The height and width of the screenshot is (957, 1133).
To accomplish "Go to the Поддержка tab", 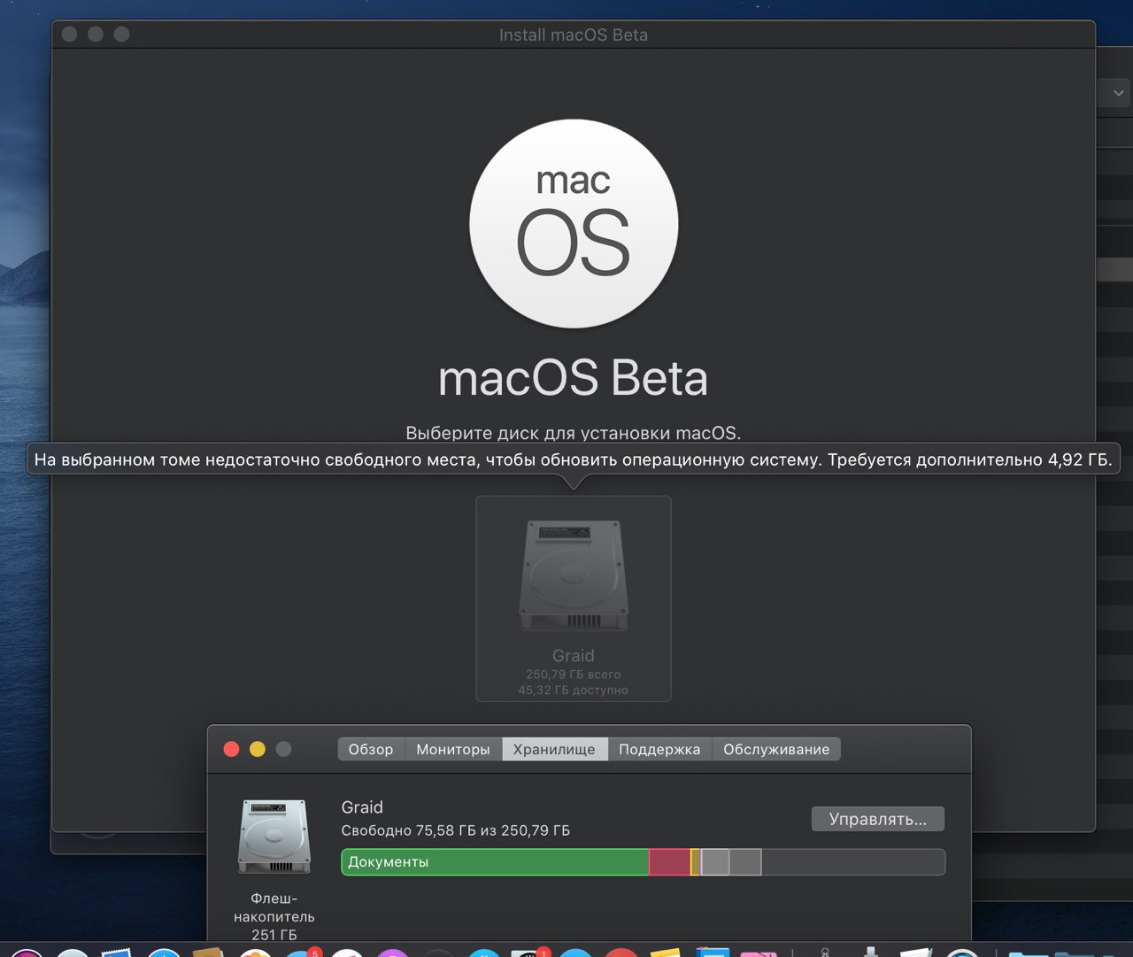I will coord(659,749).
